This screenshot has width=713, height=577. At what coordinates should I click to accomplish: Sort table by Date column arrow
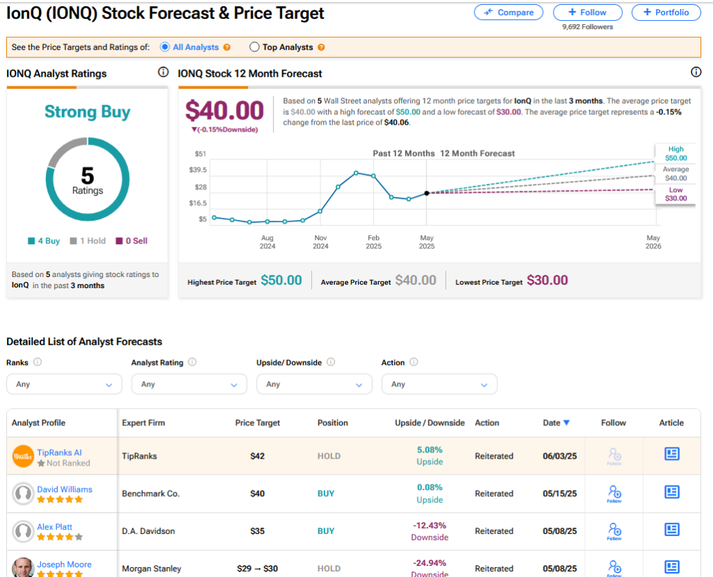[x=567, y=423]
